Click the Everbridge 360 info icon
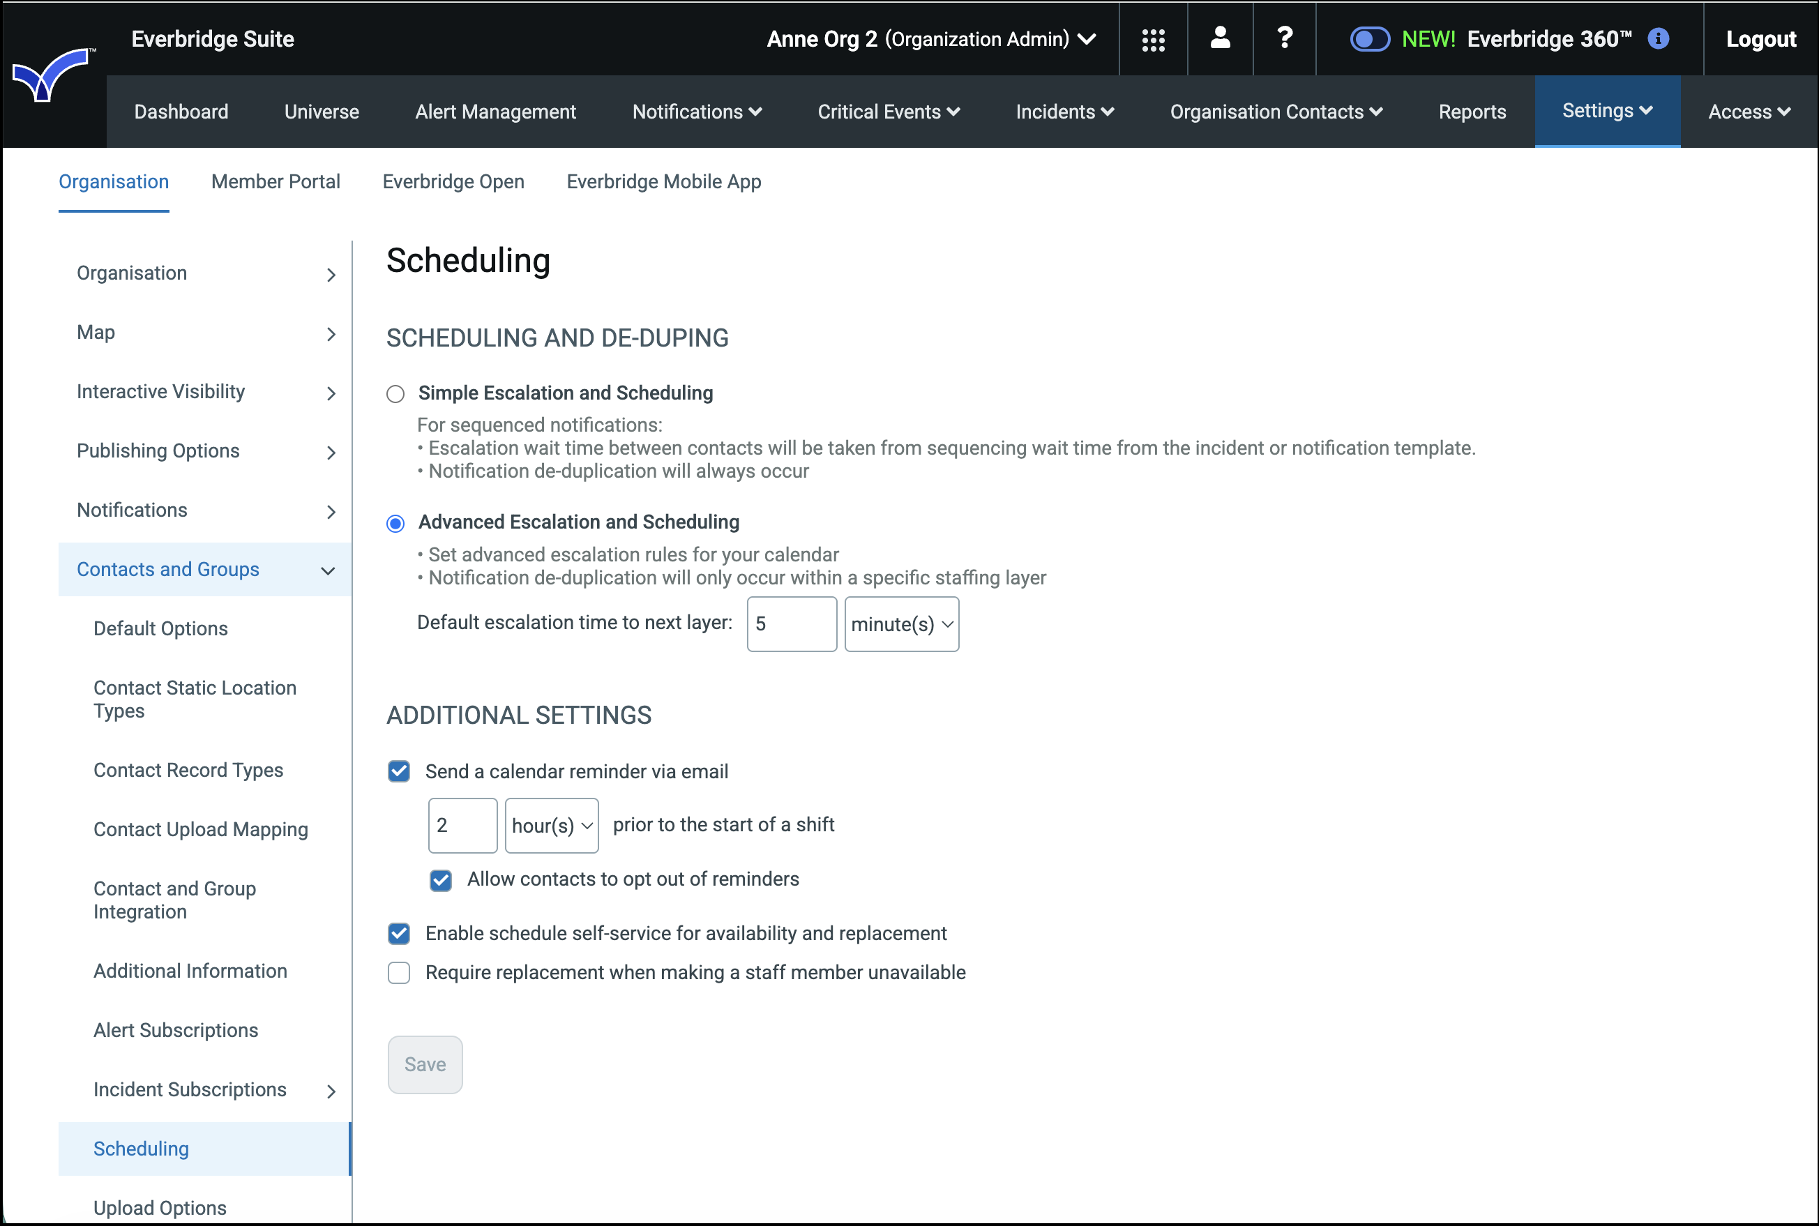This screenshot has width=1819, height=1226. click(x=1659, y=39)
